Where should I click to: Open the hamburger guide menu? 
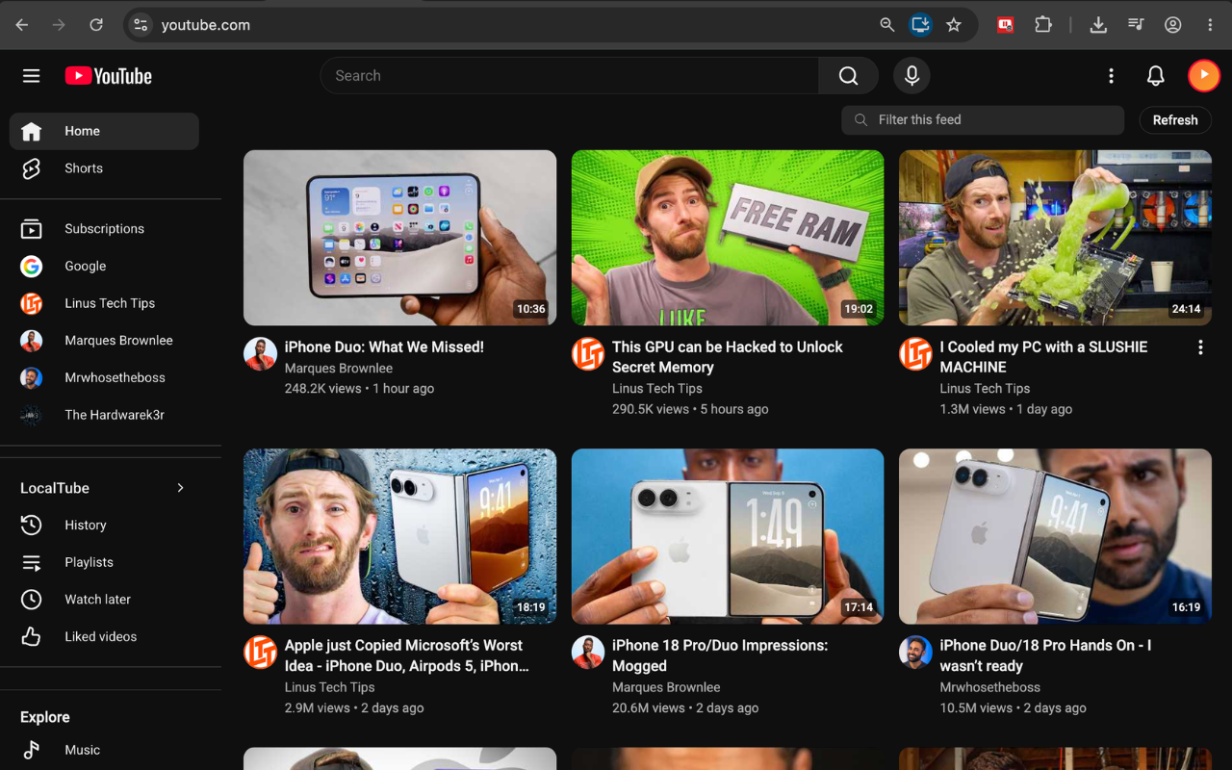point(32,76)
